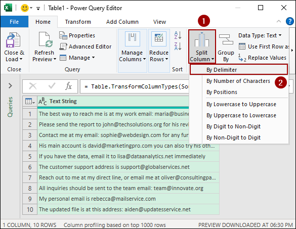This screenshot has height=229, width=296.
Task: Click cell containing team@innovate.org
Action: (128, 188)
